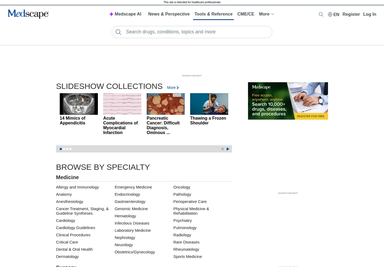
Task: Open Rare Diseases specialty
Action: pos(186,242)
